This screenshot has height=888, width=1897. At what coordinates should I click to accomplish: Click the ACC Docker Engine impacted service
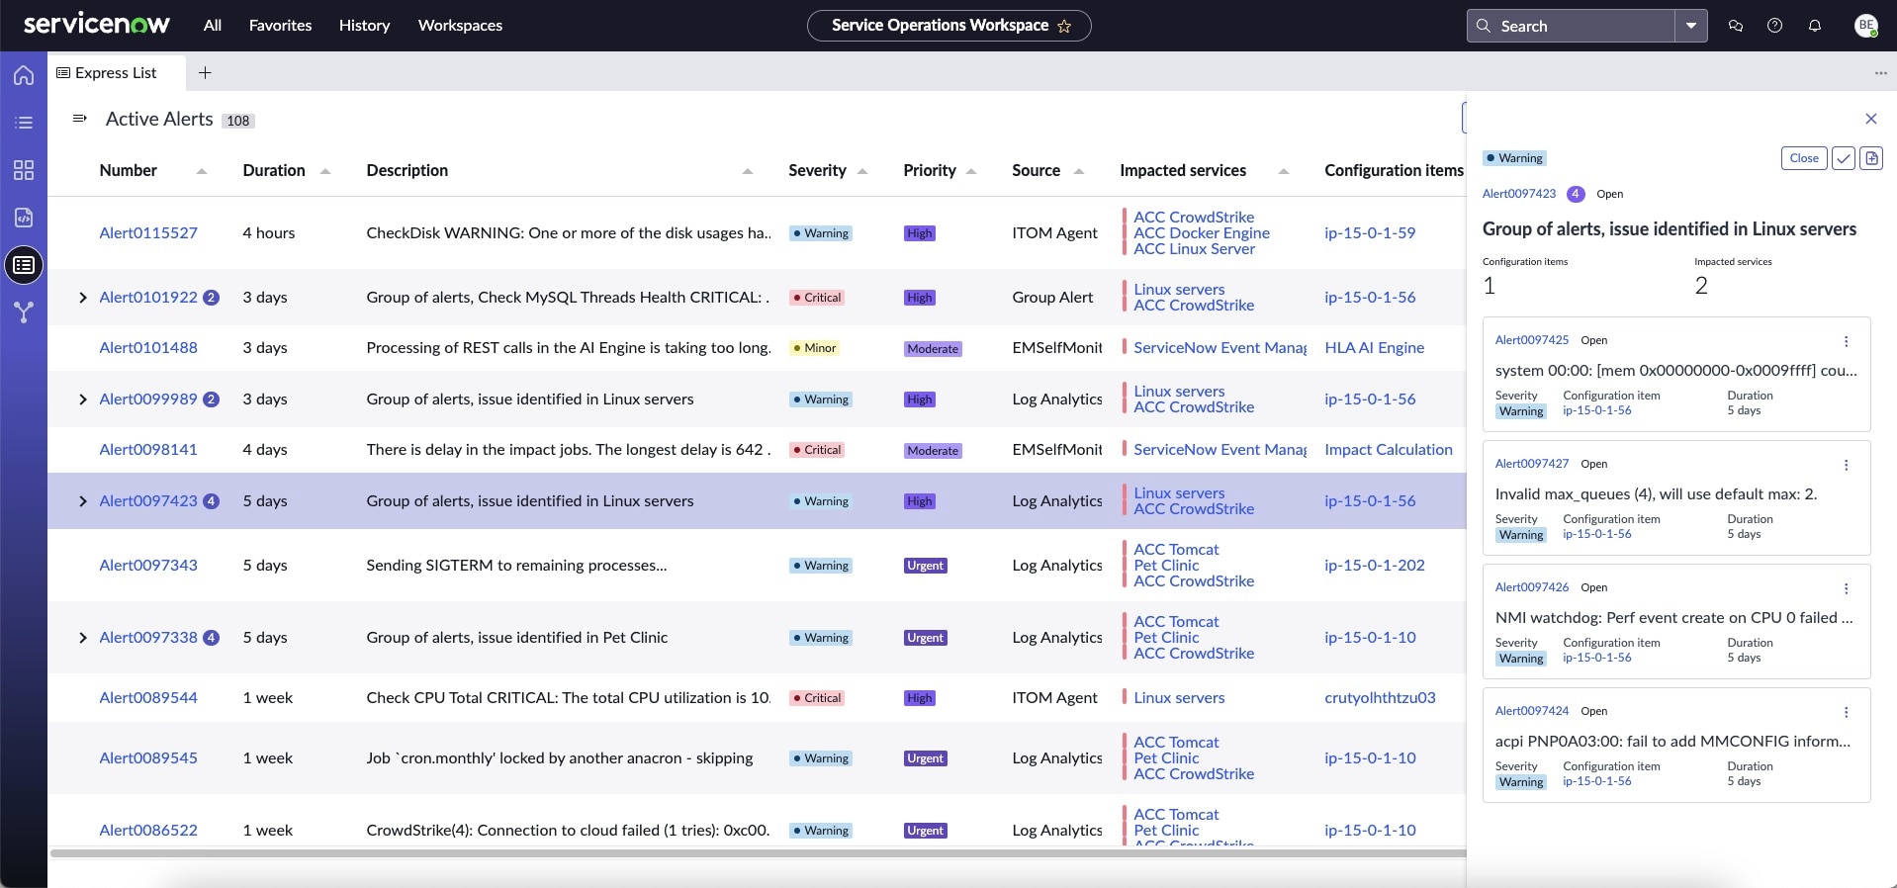1202,233
